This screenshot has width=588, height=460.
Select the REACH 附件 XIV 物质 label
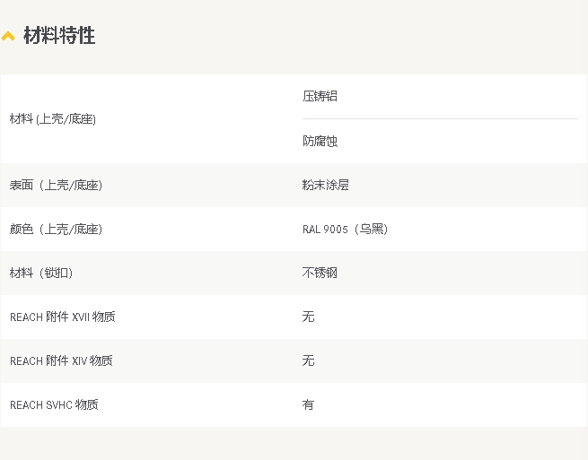[61, 360]
